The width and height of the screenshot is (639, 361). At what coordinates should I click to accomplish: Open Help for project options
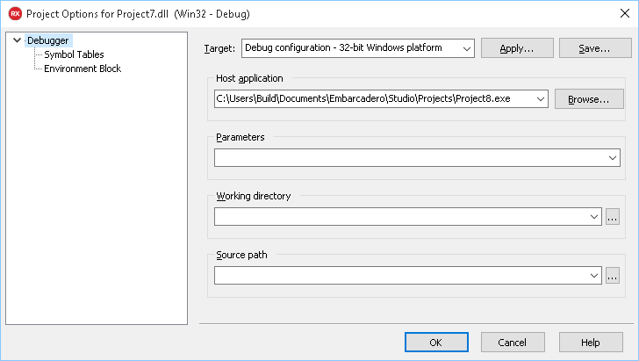[x=590, y=342]
